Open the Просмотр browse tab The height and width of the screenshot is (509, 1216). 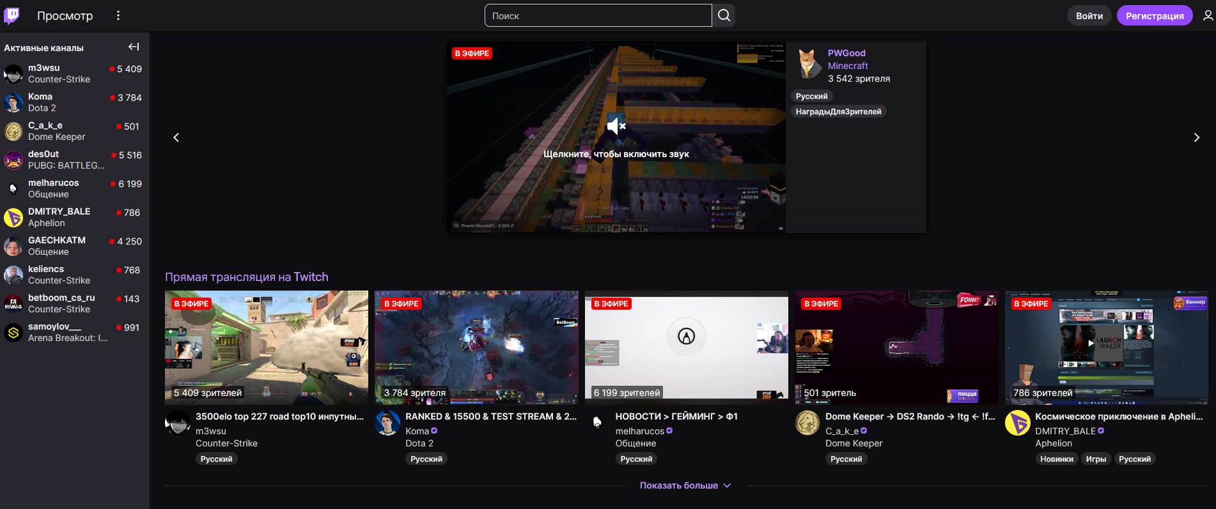pyautogui.click(x=65, y=16)
